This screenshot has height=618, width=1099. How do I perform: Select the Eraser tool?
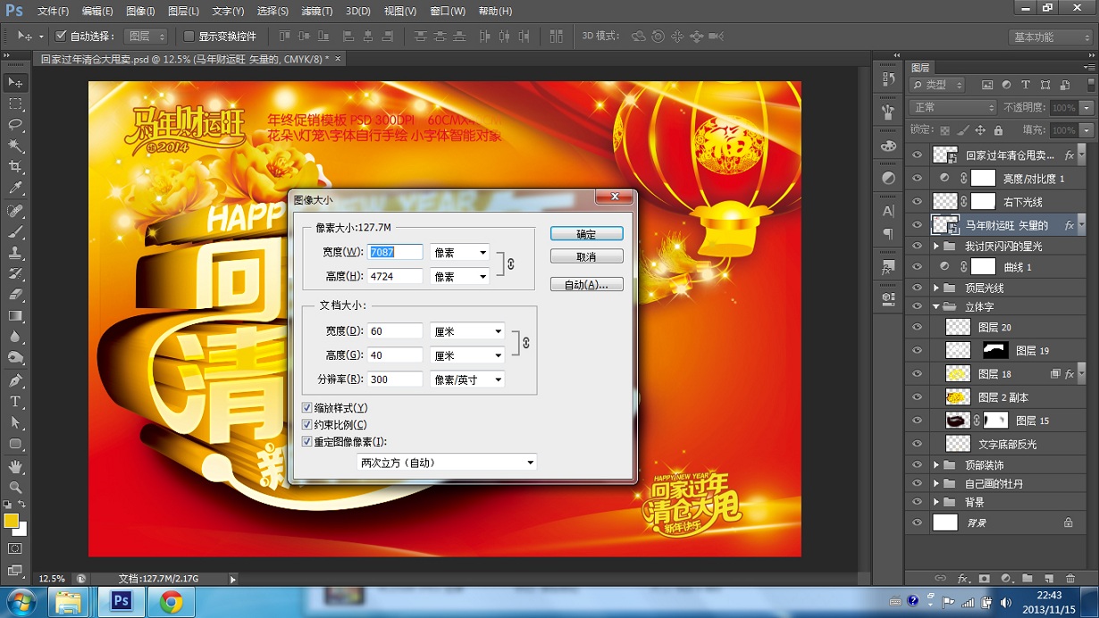pyautogui.click(x=15, y=295)
